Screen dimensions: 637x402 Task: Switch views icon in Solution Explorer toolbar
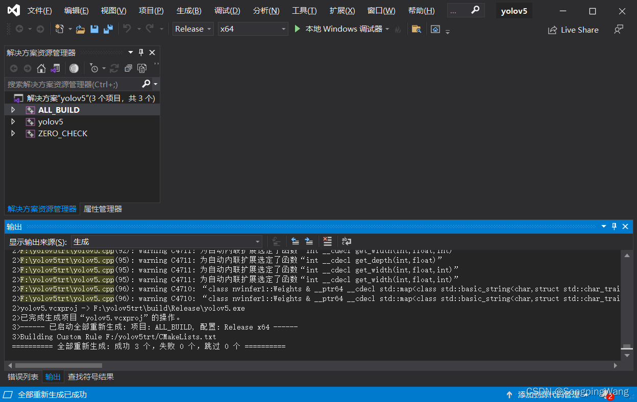(x=55, y=68)
